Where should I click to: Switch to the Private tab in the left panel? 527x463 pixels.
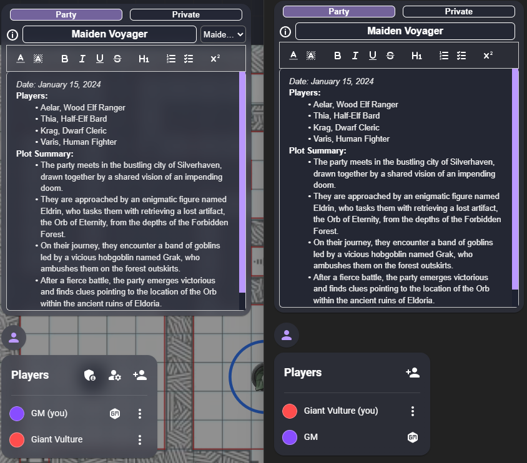[x=185, y=14]
